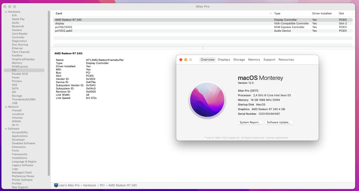Open the License Agreement link
Image resolution: width=359 pixels, height=191 pixels.
tap(276, 138)
